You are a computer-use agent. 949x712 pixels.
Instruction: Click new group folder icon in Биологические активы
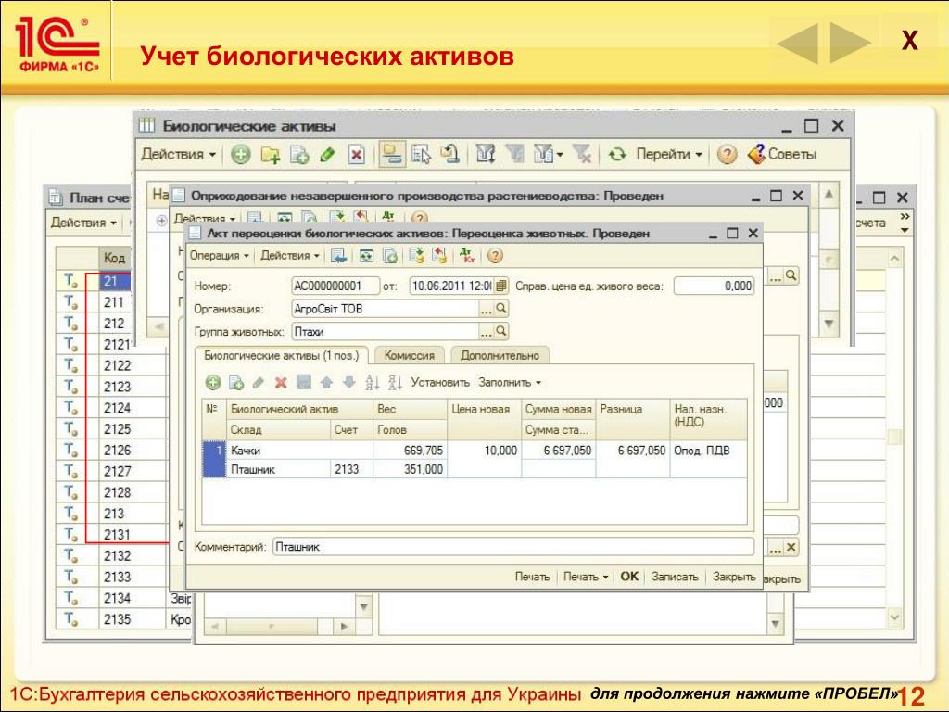pyautogui.click(x=270, y=155)
